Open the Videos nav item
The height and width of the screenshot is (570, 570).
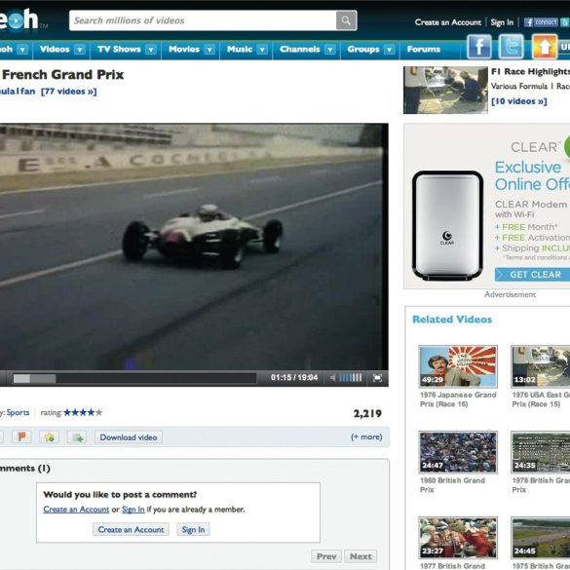tap(55, 49)
